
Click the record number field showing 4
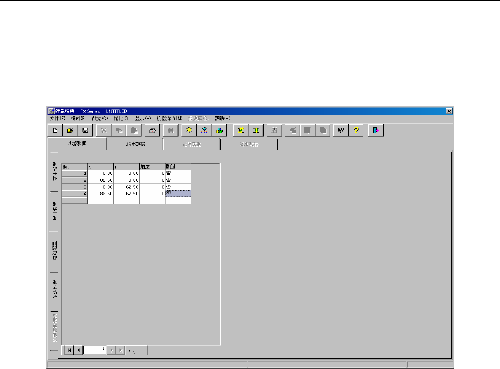click(x=95, y=350)
